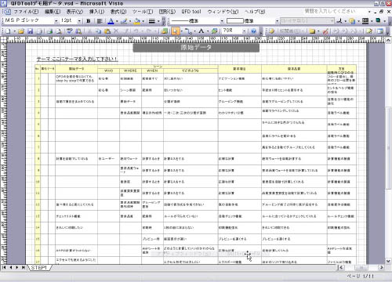Go to last page tab button
Viewport: 392px width, 282px height.
point(24,268)
